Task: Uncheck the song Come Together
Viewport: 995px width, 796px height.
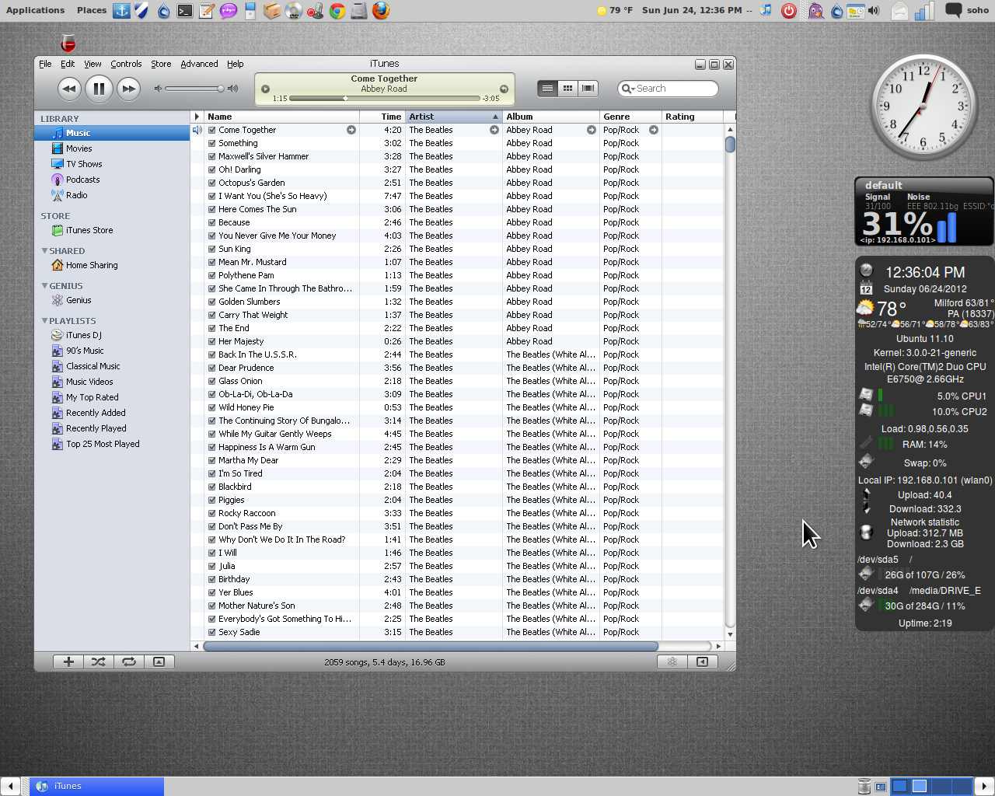Action: tap(212, 130)
